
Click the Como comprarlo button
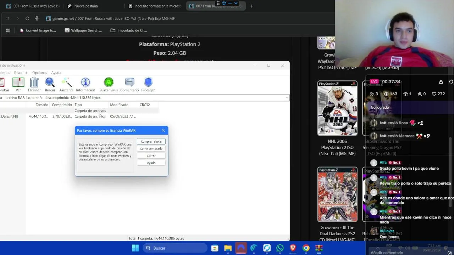151,148
